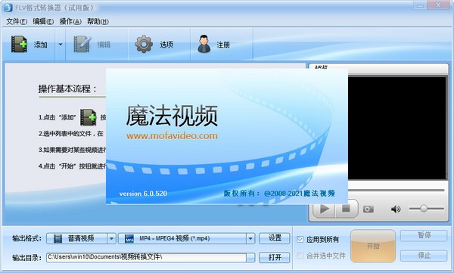Click the 输出目录 path field
Screen dimensions: 454x273
point(151,257)
